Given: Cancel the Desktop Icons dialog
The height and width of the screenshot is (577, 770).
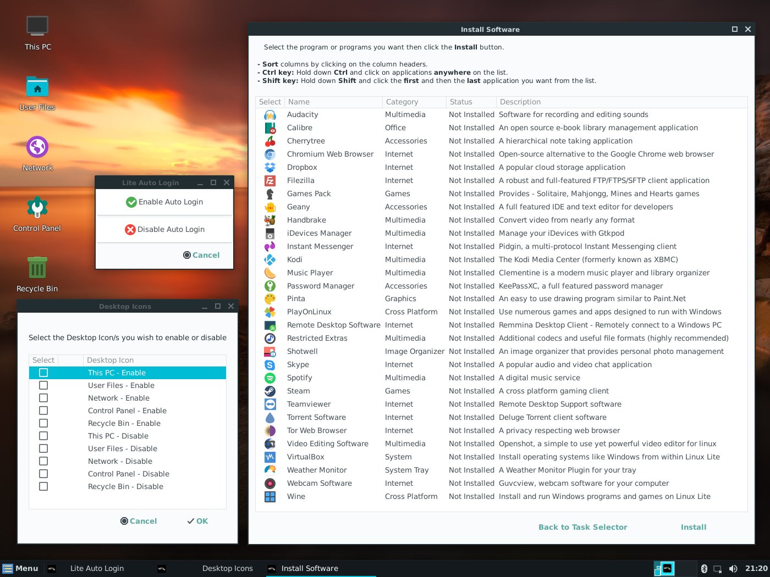Looking at the screenshot, I should pyautogui.click(x=139, y=521).
